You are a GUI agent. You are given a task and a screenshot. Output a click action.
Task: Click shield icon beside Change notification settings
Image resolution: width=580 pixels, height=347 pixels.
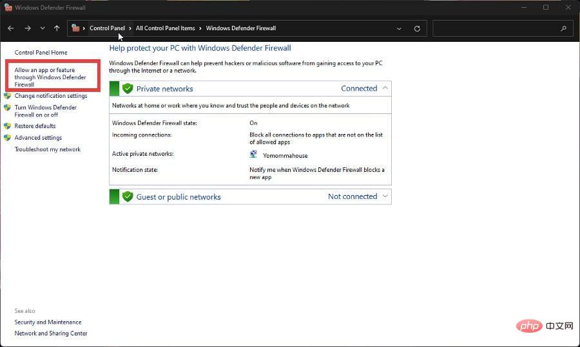click(7, 96)
